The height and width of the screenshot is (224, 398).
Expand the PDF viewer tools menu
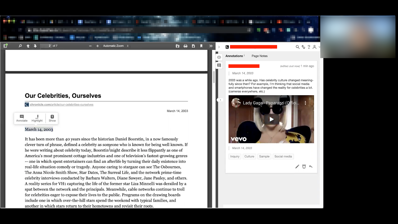point(211,46)
